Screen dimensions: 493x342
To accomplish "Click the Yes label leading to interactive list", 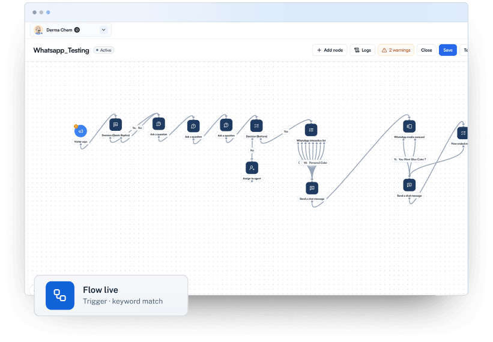I will point(286,131).
